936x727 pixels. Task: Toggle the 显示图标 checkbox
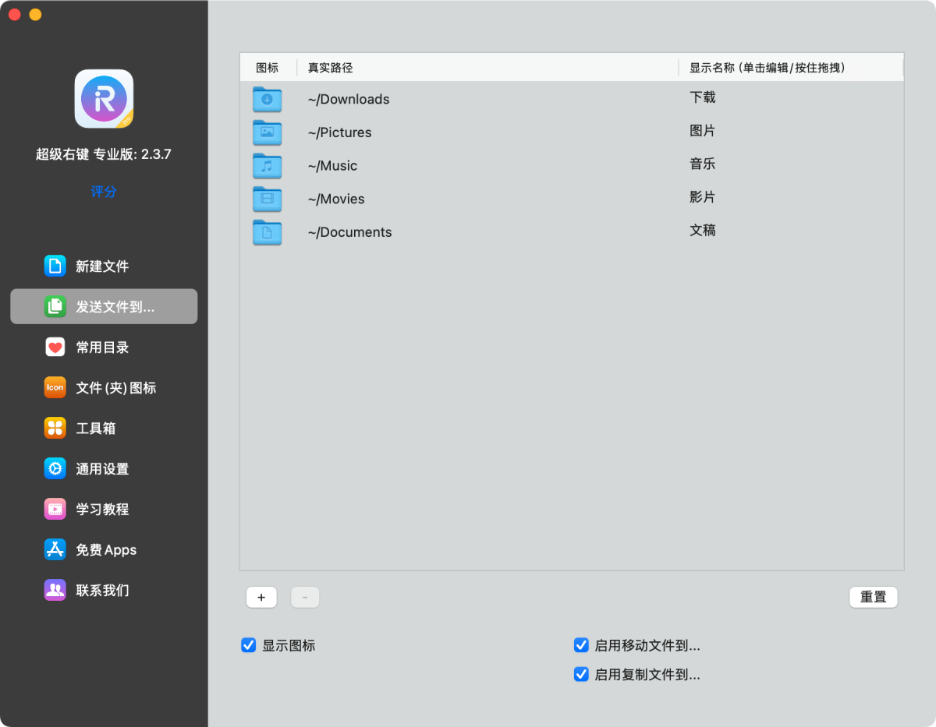[x=249, y=645]
